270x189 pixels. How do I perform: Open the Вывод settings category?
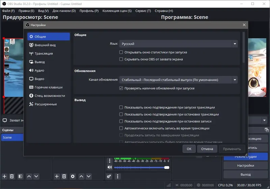49,62
